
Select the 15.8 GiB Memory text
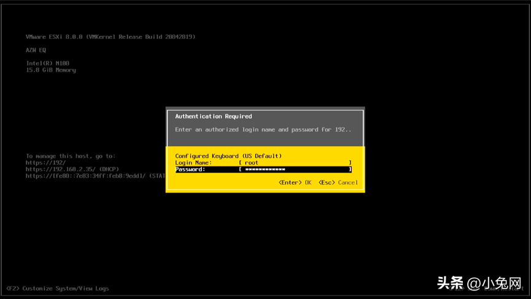tap(51, 70)
